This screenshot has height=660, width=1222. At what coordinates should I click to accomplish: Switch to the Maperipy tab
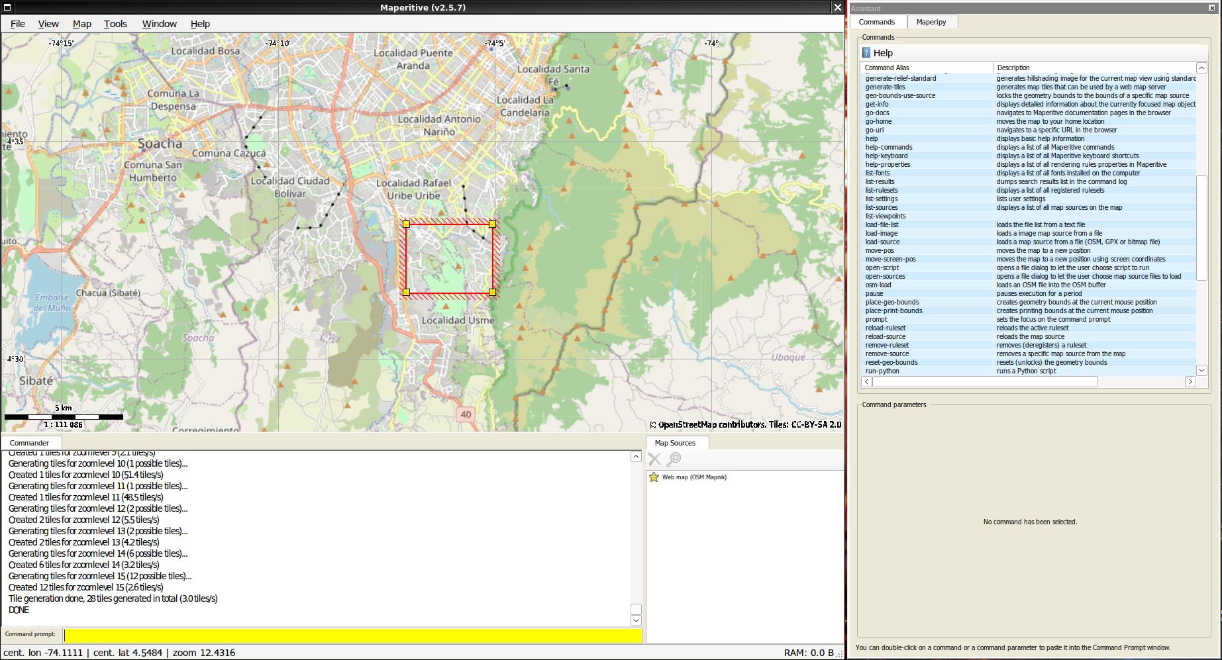931,22
